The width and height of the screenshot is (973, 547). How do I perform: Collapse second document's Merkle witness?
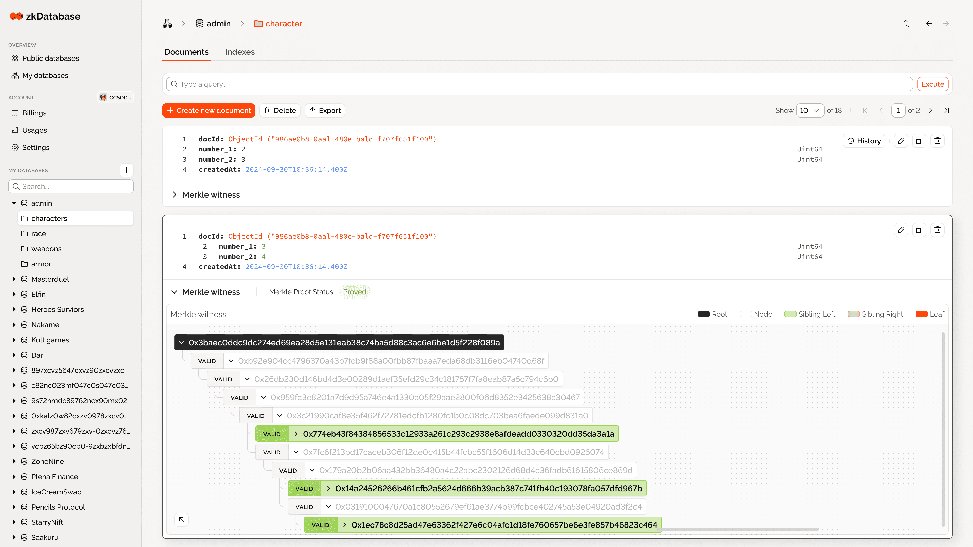[175, 292]
